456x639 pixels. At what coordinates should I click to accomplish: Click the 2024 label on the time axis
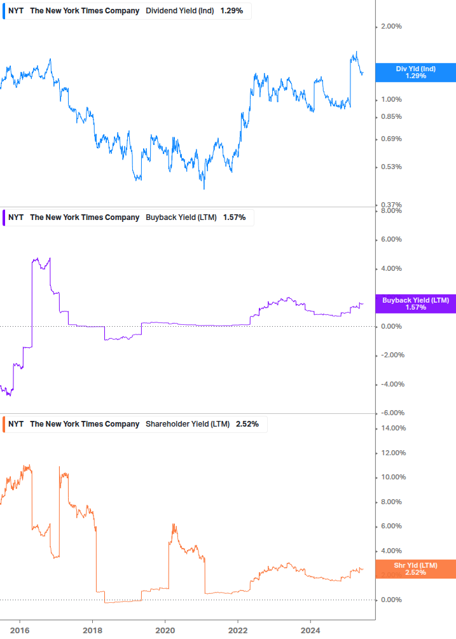(310, 631)
